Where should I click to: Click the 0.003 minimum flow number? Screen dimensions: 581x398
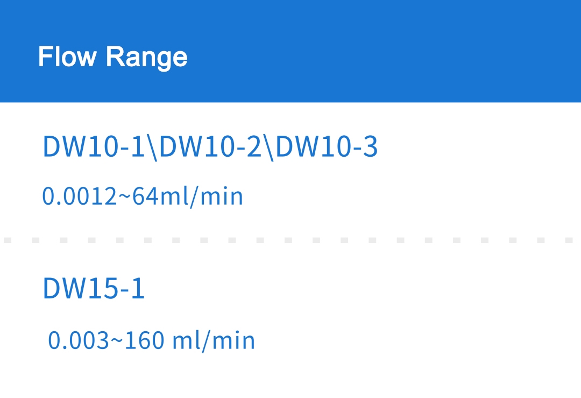[x=79, y=340]
